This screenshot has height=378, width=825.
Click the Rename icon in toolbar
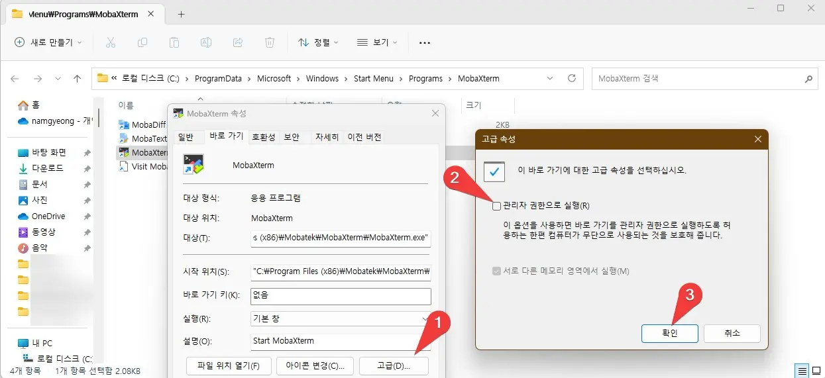coord(206,42)
